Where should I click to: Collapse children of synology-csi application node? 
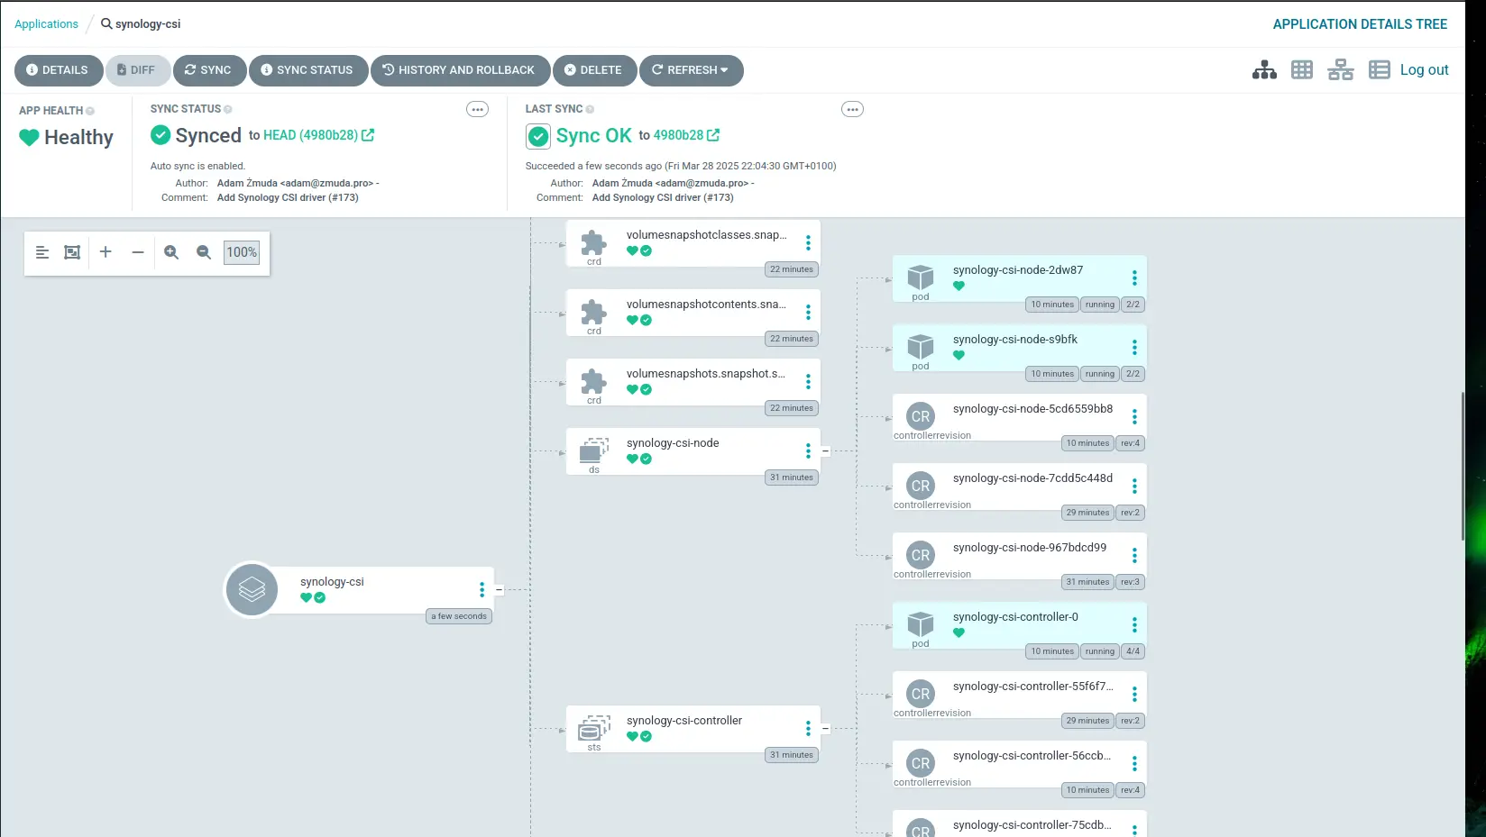pyautogui.click(x=499, y=590)
